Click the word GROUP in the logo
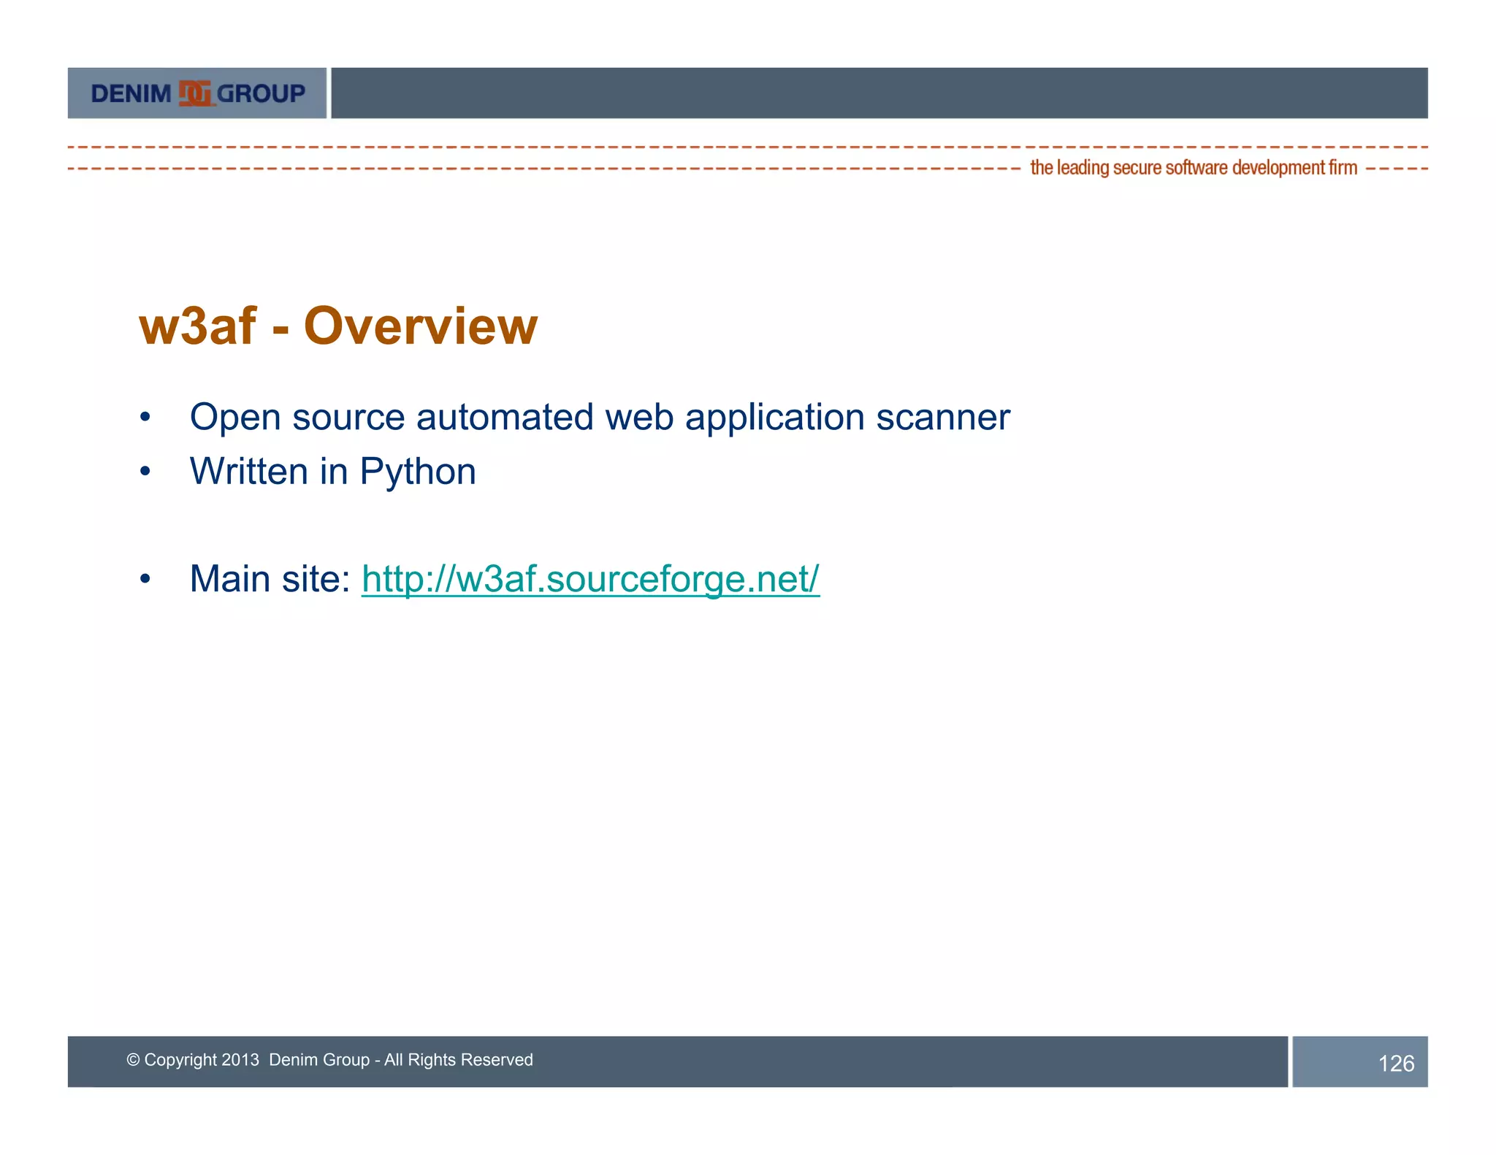 tap(262, 93)
